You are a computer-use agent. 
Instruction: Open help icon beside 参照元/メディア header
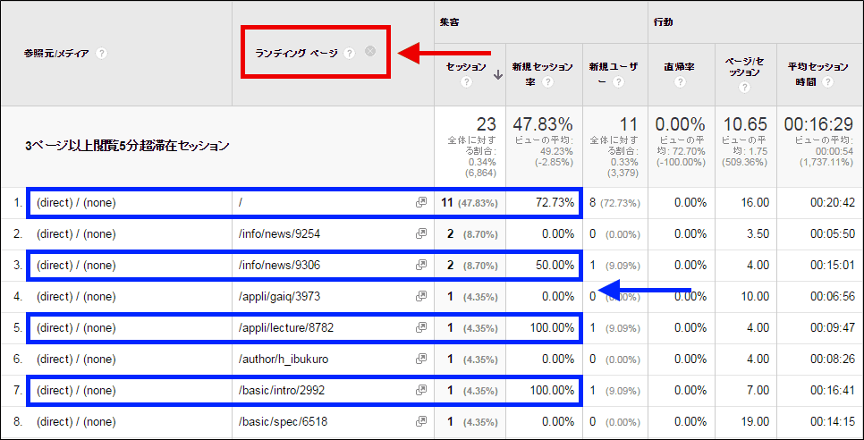pos(101,54)
